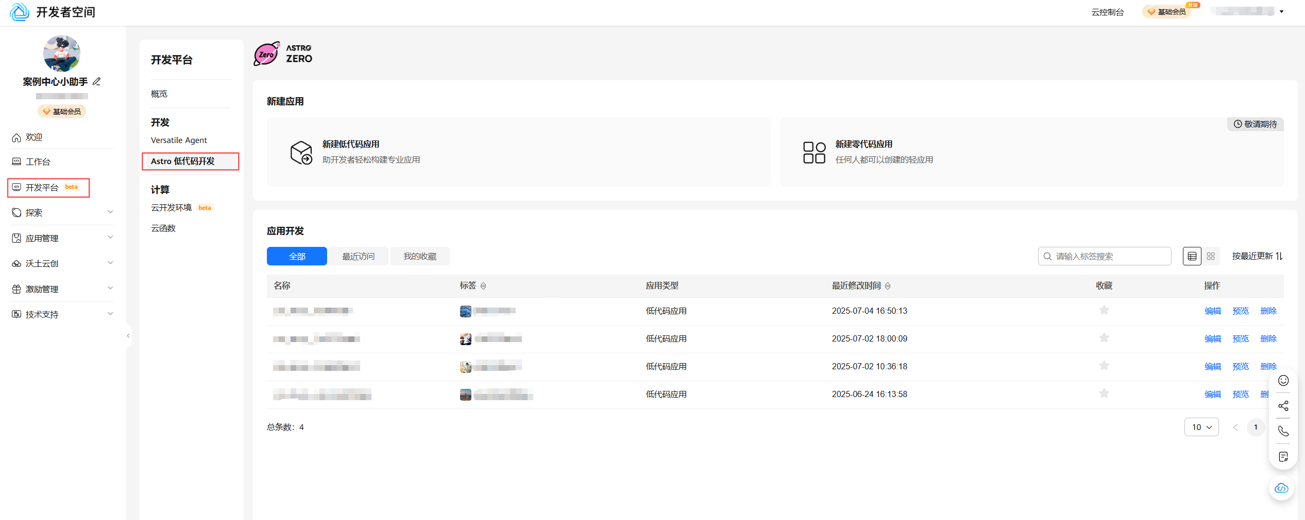Click the share icon in floating toolbar
This screenshot has height=520, width=1305.
coord(1283,406)
